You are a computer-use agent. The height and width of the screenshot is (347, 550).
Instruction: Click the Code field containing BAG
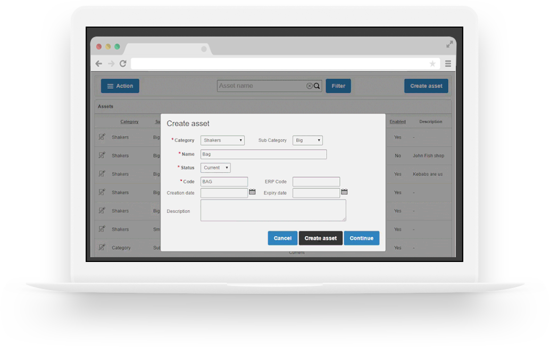(224, 182)
